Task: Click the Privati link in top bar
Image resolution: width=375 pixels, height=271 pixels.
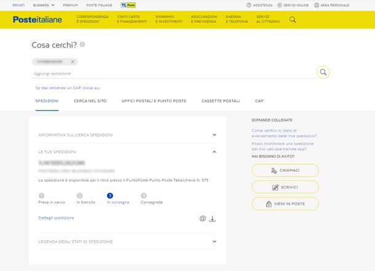Action: click(x=18, y=5)
